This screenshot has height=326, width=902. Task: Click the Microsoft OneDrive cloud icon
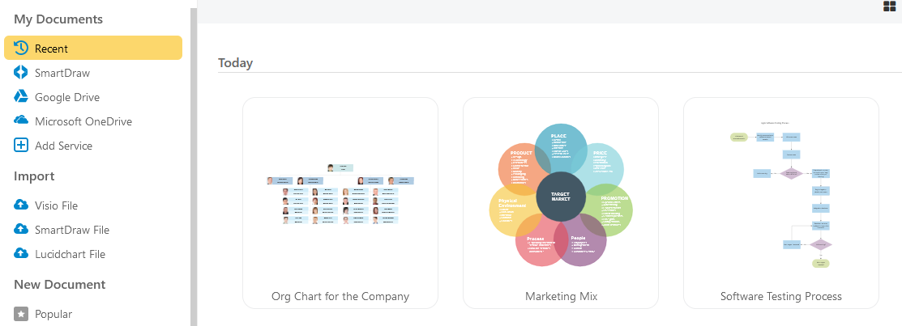(x=21, y=121)
